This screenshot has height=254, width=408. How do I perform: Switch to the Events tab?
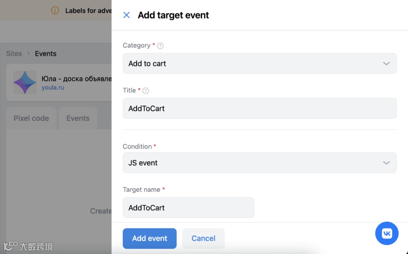[78, 118]
